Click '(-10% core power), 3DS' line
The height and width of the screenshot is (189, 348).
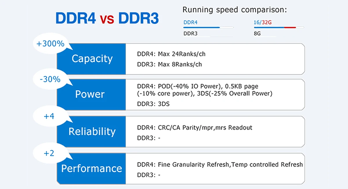click(x=205, y=93)
